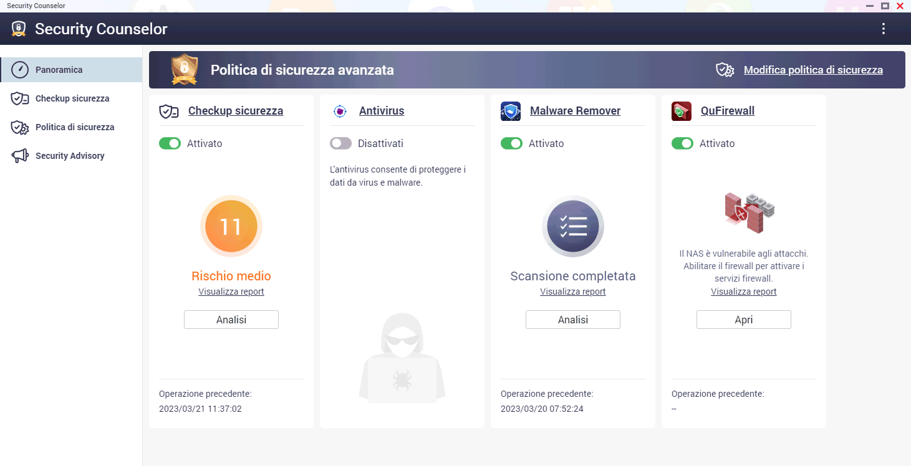Minimize the Security Counselor window
Viewport: 911px width, 466px height.
pos(869,6)
